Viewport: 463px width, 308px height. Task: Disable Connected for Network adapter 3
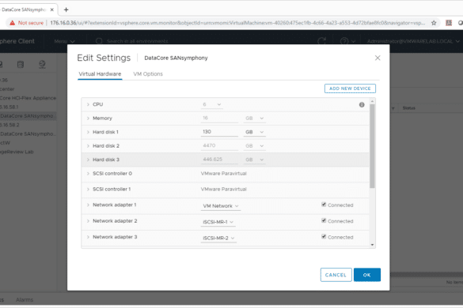pos(324,237)
